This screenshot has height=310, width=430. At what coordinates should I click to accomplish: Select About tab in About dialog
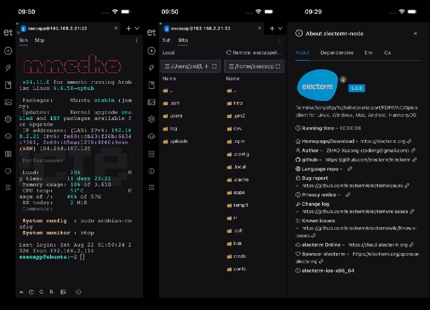(302, 53)
